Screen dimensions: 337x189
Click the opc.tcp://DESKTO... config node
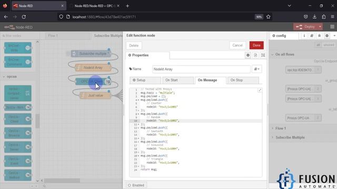(303, 70)
